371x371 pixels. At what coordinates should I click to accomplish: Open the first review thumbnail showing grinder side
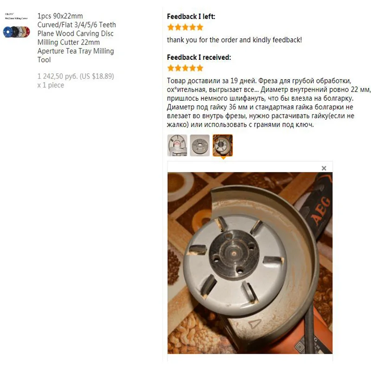click(x=177, y=145)
